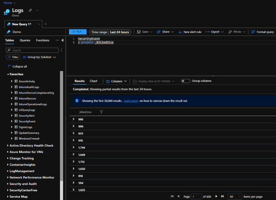The height and width of the screenshot is (200, 276).
Task: Follow the Learn more link
Action: point(130,101)
